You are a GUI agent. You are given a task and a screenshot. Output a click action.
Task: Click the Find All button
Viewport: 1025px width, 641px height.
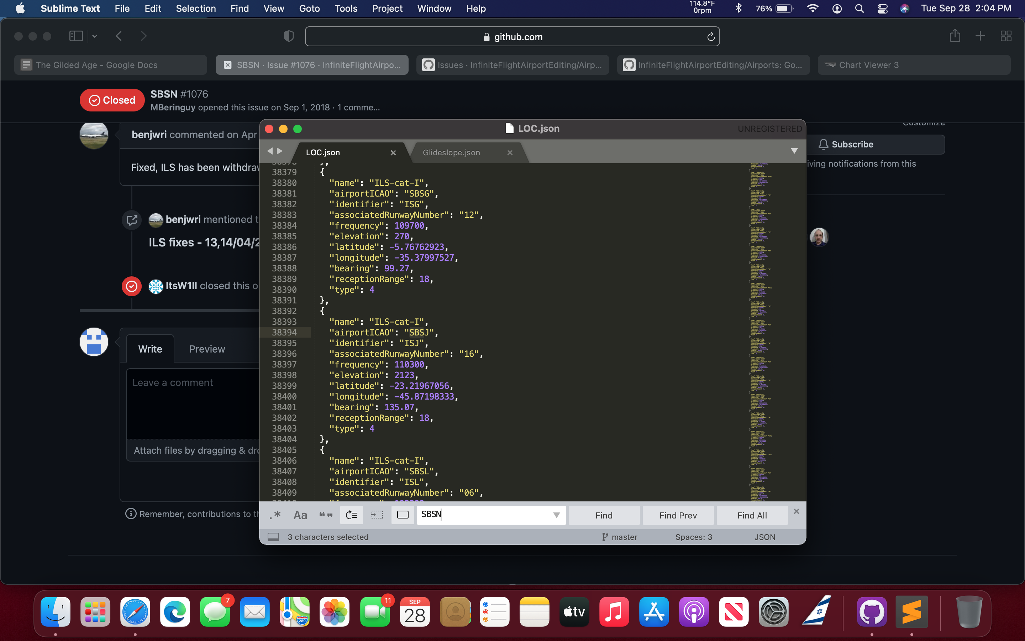752,515
